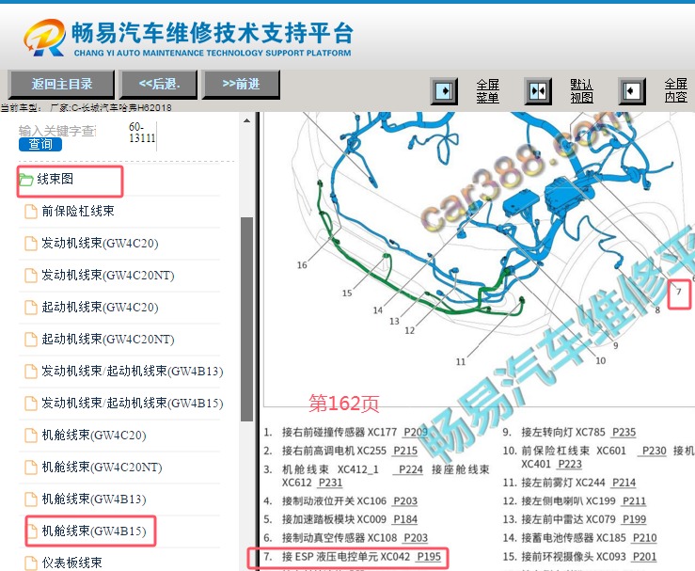This screenshot has height=571, width=695.
Task: Open 发动机线束/起动机线束(GW4B15) document
Action: 133,403
